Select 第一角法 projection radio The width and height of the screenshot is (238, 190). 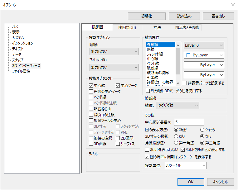coord(176,143)
